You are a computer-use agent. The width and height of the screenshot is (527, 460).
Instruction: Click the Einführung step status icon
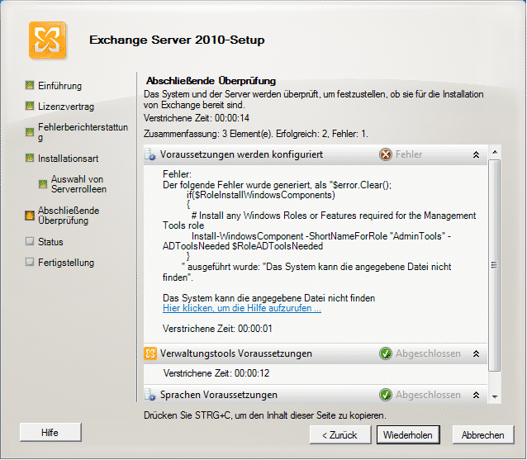tap(30, 85)
